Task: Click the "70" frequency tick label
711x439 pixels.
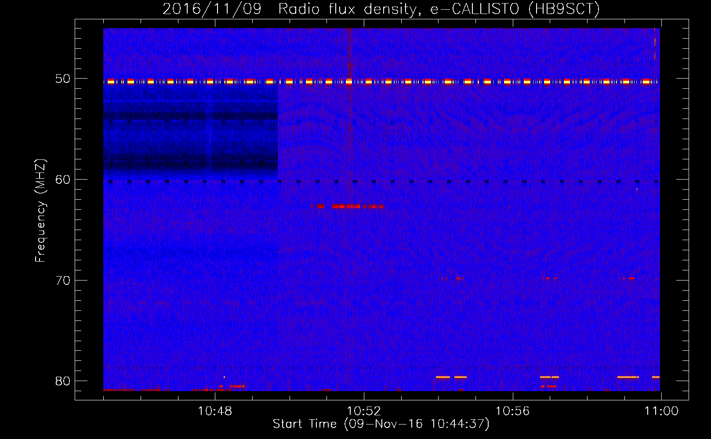Action: tap(63, 280)
